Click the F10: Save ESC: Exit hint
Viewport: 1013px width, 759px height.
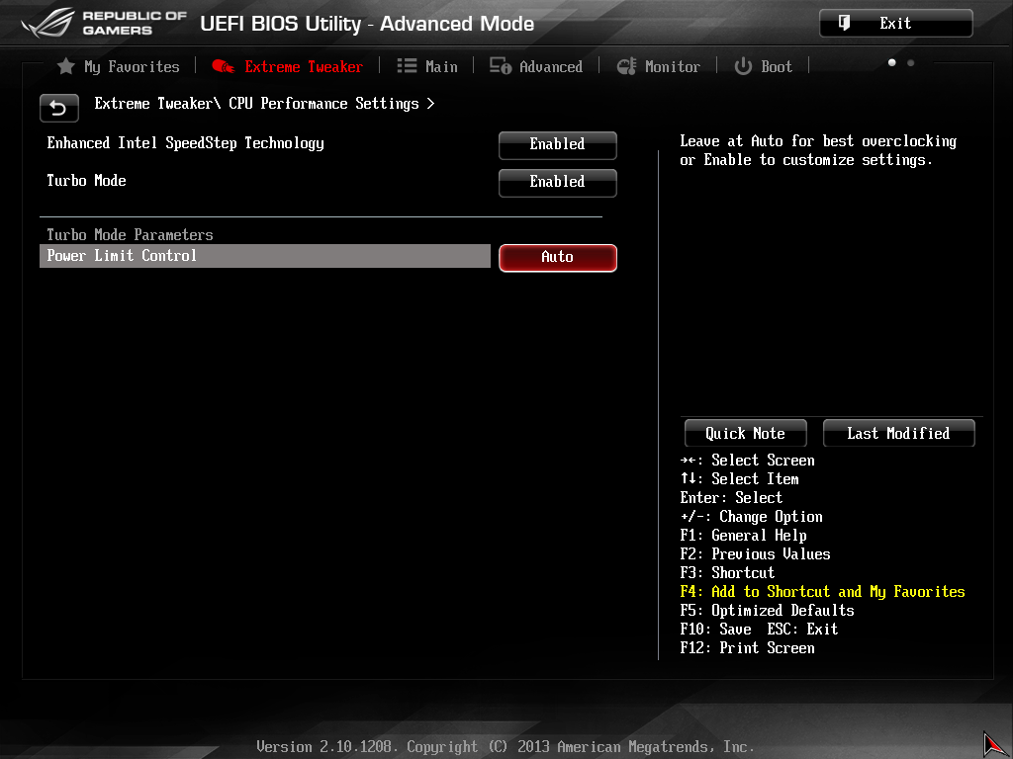[759, 630]
